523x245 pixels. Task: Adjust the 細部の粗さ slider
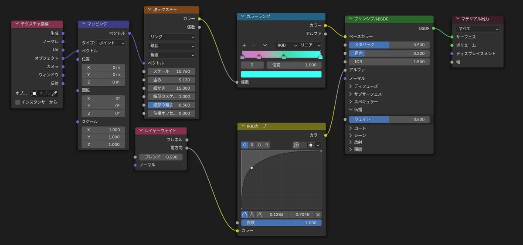(x=172, y=105)
